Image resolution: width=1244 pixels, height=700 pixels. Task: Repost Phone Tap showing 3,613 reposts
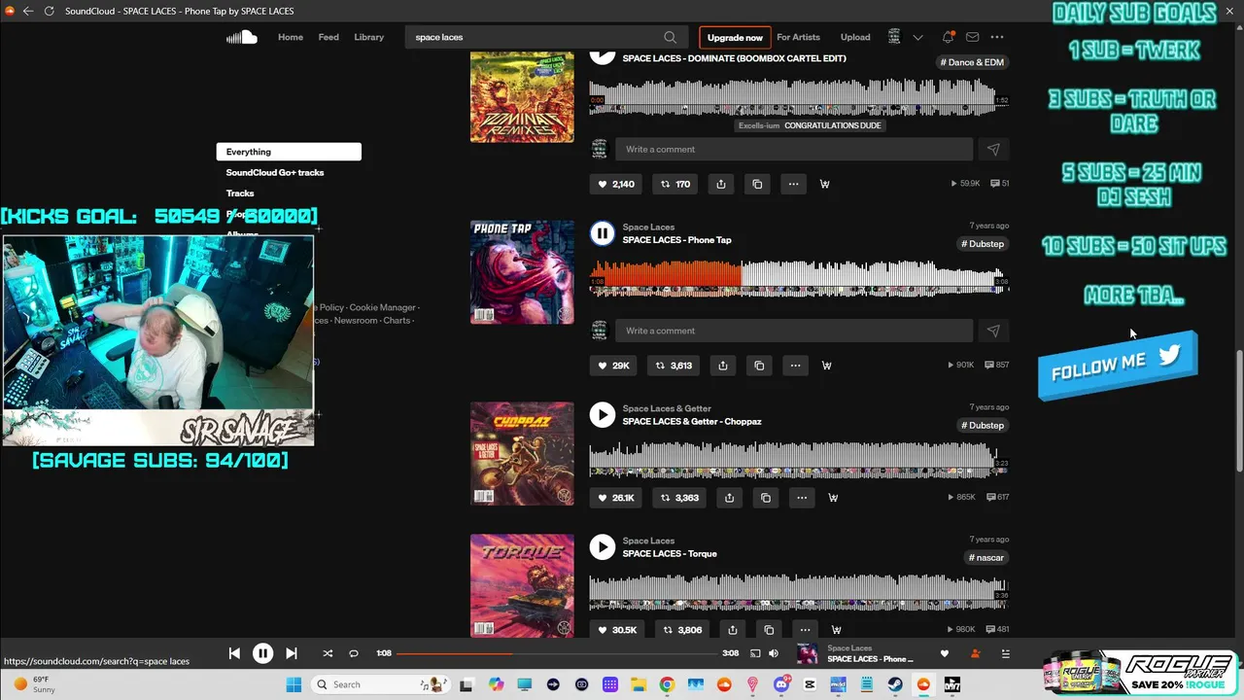674,366
